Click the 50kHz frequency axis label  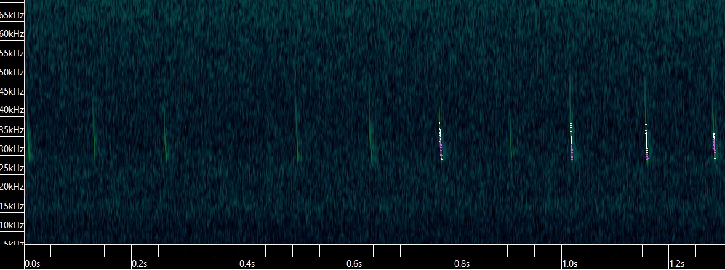[12, 72]
